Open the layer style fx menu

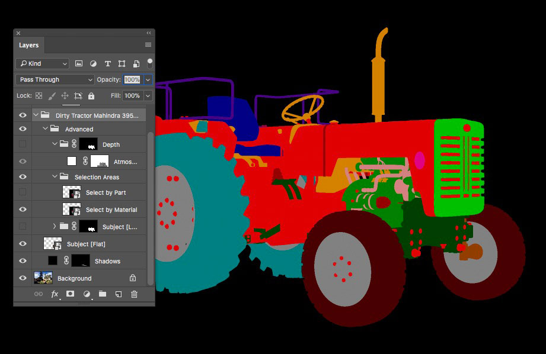pos(55,294)
